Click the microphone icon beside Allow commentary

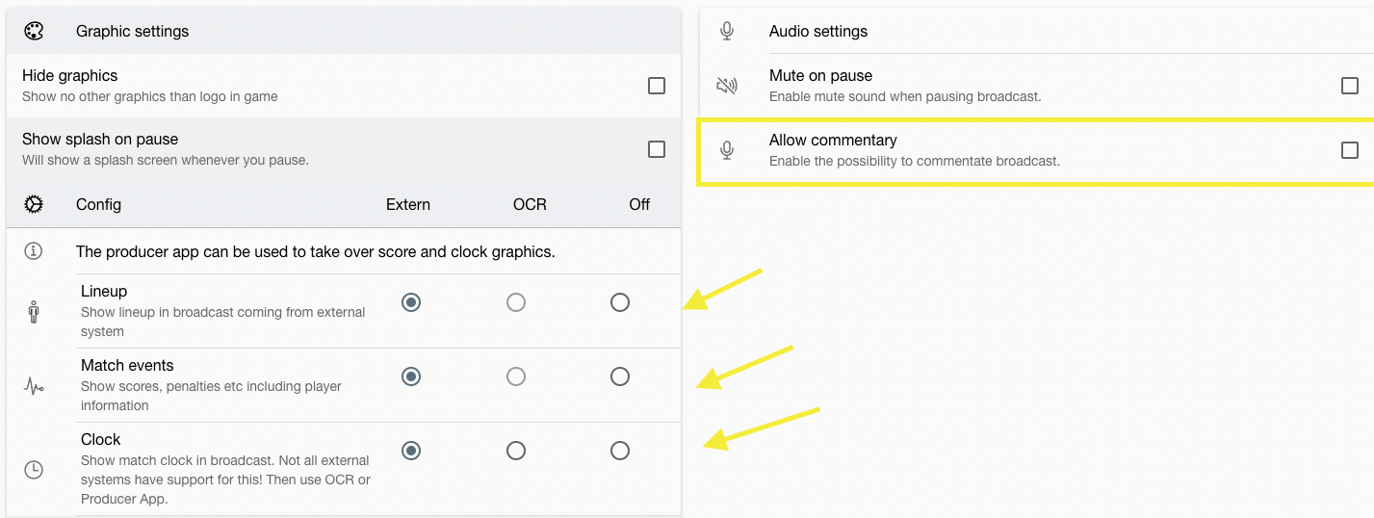tap(727, 150)
